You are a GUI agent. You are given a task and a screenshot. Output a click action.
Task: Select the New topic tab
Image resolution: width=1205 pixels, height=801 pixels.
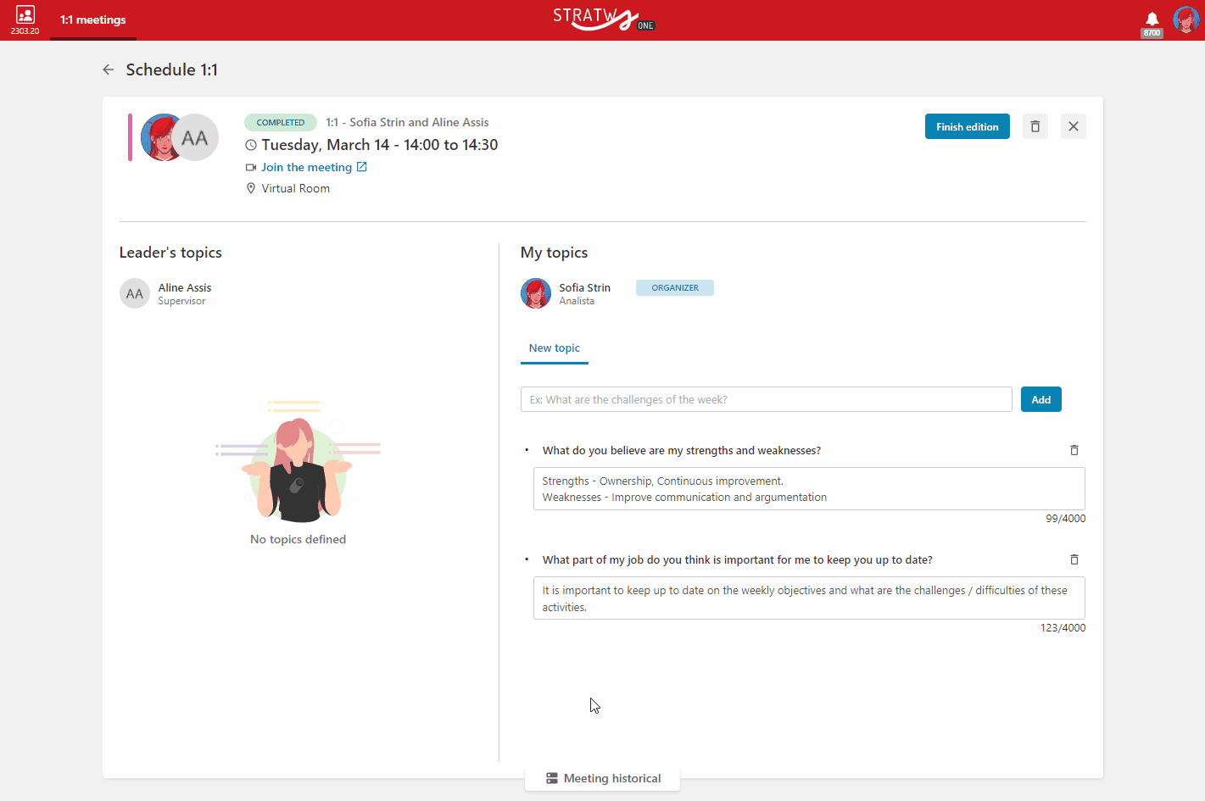[x=555, y=348]
